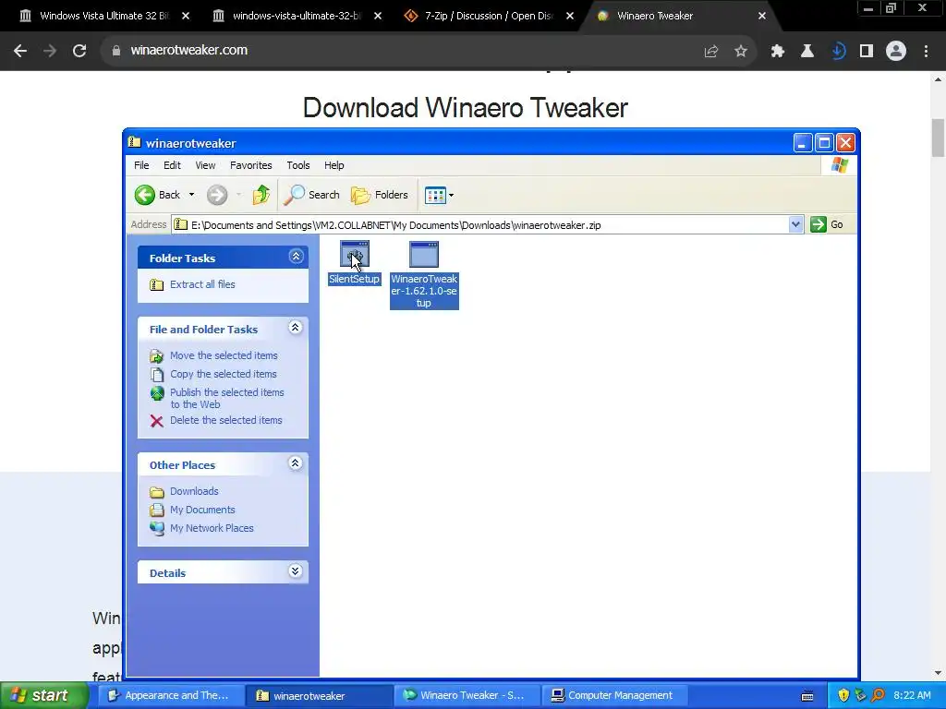Open My Network Places link

(x=212, y=527)
